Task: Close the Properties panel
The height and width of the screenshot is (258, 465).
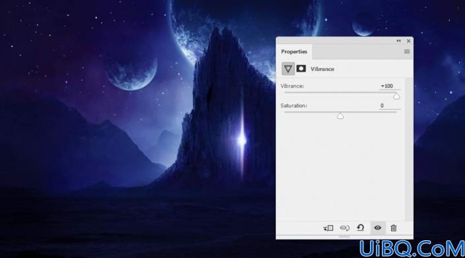Action: click(x=409, y=41)
